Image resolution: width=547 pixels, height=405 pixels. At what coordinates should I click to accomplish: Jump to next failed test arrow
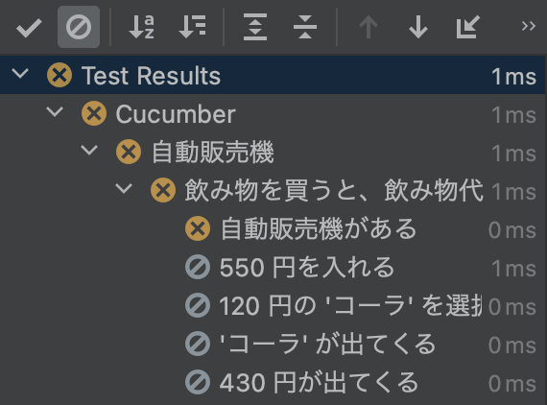417,27
